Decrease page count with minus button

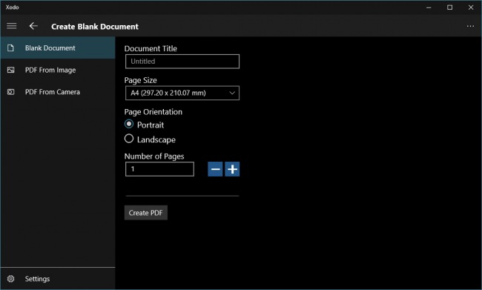pos(215,169)
